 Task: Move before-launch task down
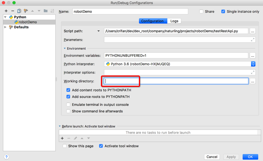pos(88,138)
